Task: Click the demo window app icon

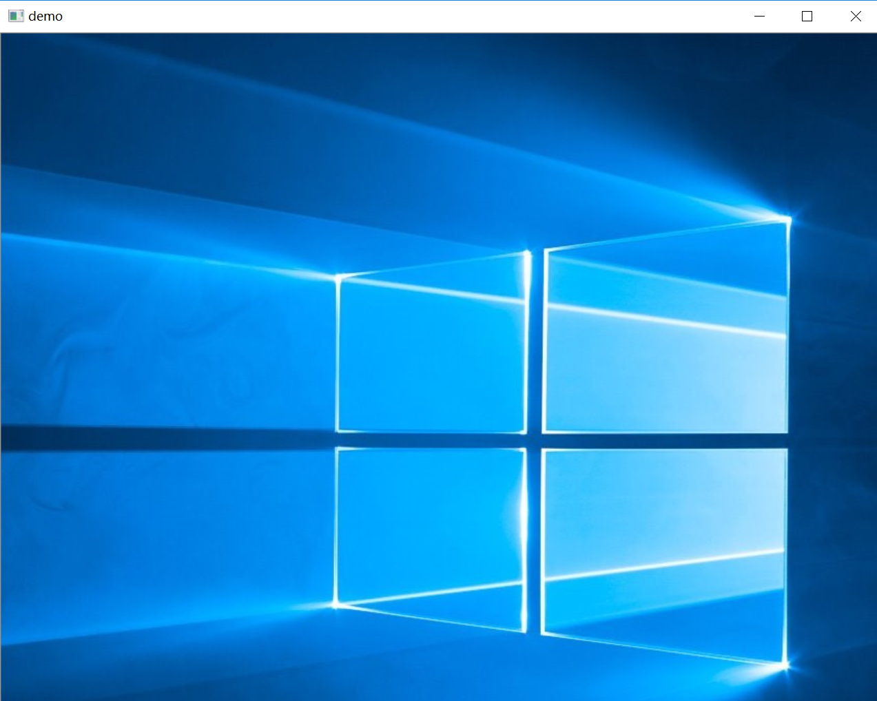Action: click(16, 16)
